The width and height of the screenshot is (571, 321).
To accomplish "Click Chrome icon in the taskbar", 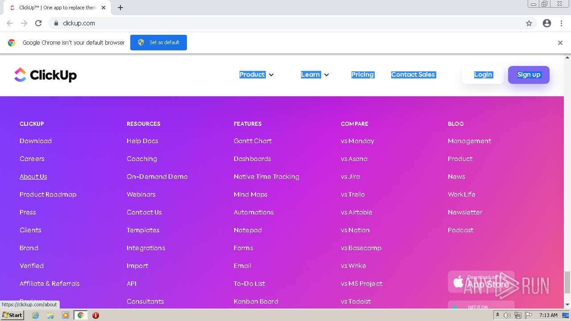I will [x=81, y=315].
